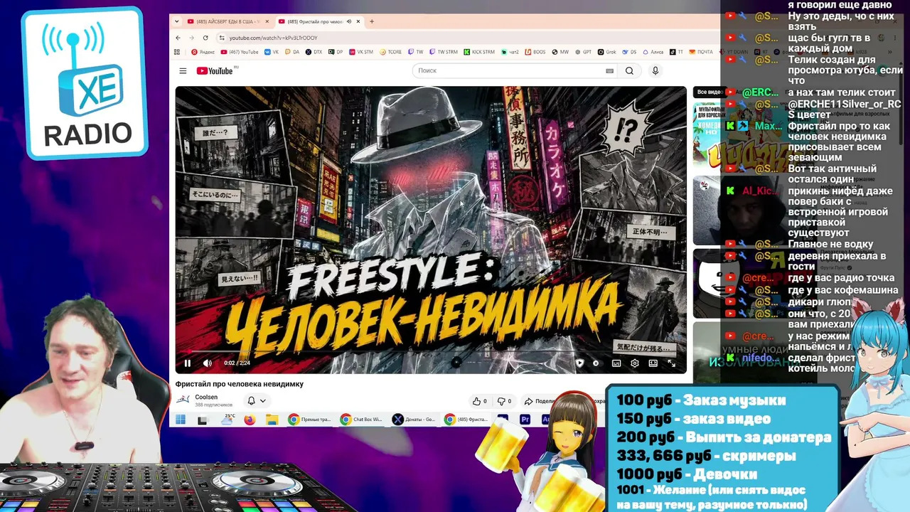Enter fullscreen mode in the video player

(x=671, y=363)
